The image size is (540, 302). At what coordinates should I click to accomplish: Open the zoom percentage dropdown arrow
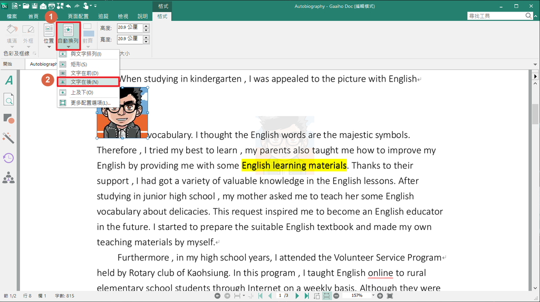point(373,296)
